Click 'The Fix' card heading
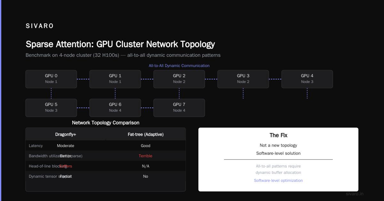Screen dimensions: 384x201 coord(278,135)
